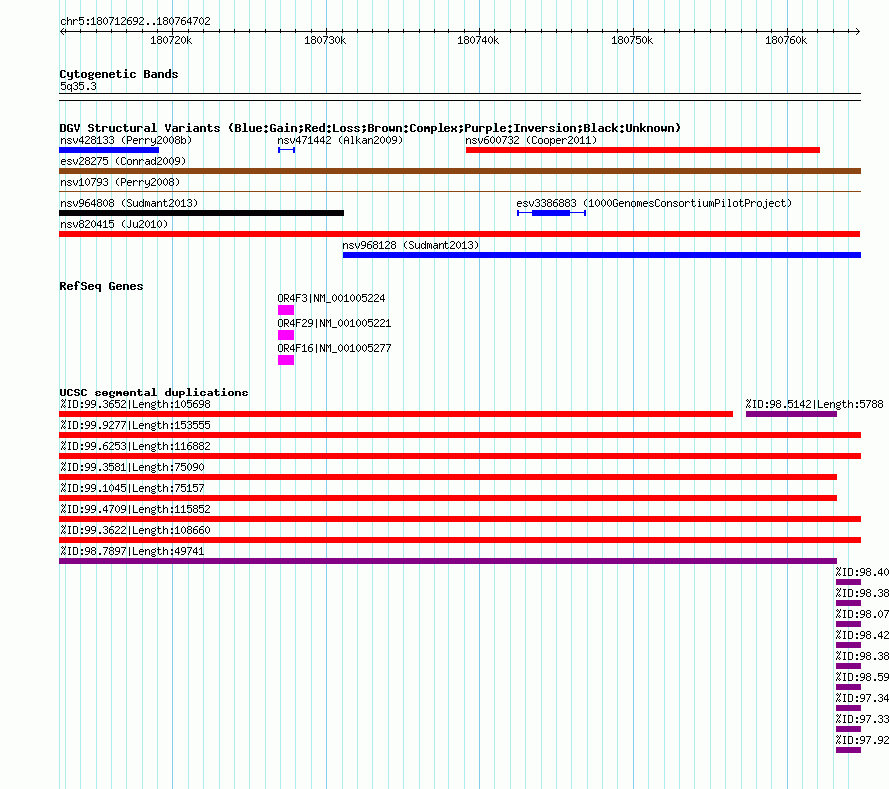
Task: Select the RefSeq Genes track title
Action: (x=101, y=286)
